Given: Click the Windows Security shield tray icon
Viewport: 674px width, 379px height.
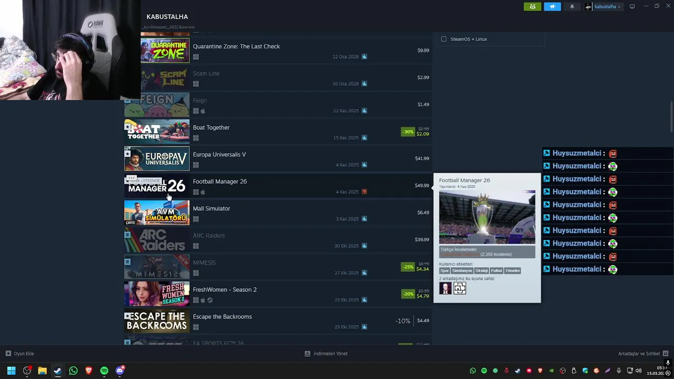Looking at the screenshot, I should click(x=585, y=371).
